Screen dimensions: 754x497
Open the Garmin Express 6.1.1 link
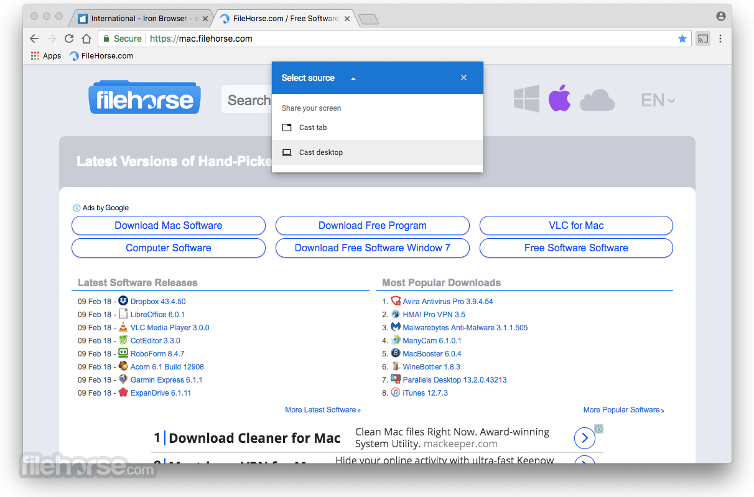(x=167, y=380)
